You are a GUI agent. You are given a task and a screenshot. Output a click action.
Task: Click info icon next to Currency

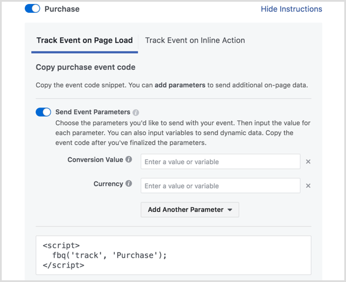coord(129,183)
